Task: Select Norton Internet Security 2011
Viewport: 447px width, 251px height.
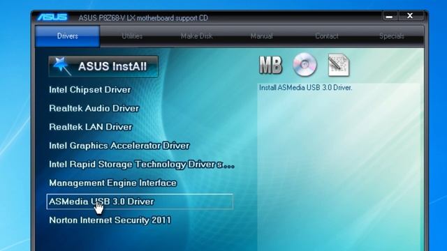Action: (x=110, y=220)
